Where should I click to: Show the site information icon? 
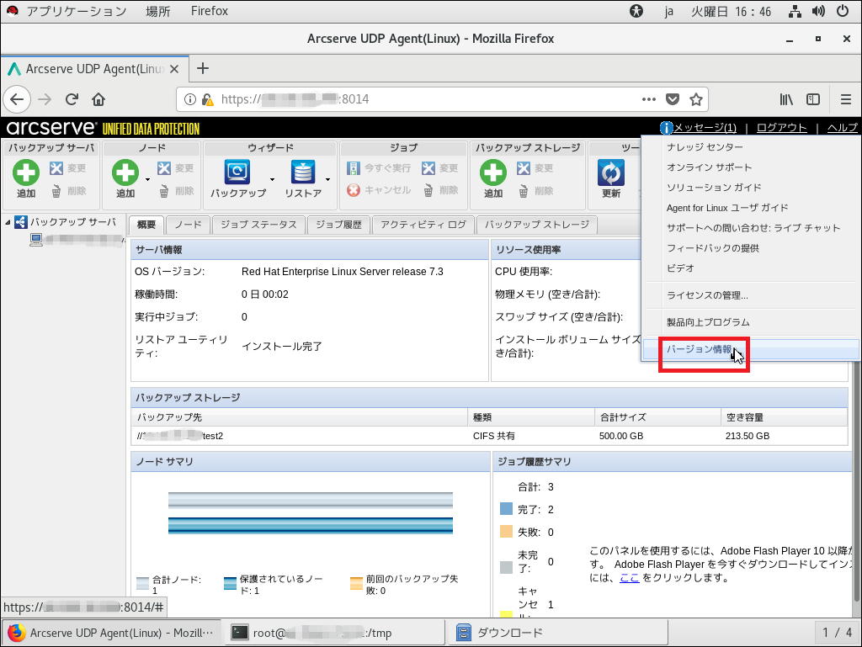click(x=190, y=99)
